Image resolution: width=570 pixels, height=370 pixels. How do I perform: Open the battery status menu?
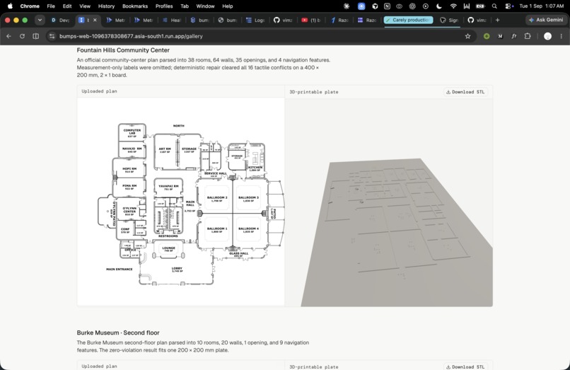481,6
